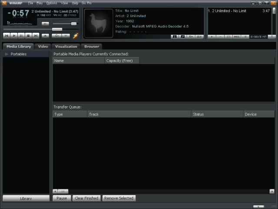Click the orange Winamp lightning bolt
This screenshot has height=209, width=278.
click(x=76, y=36)
